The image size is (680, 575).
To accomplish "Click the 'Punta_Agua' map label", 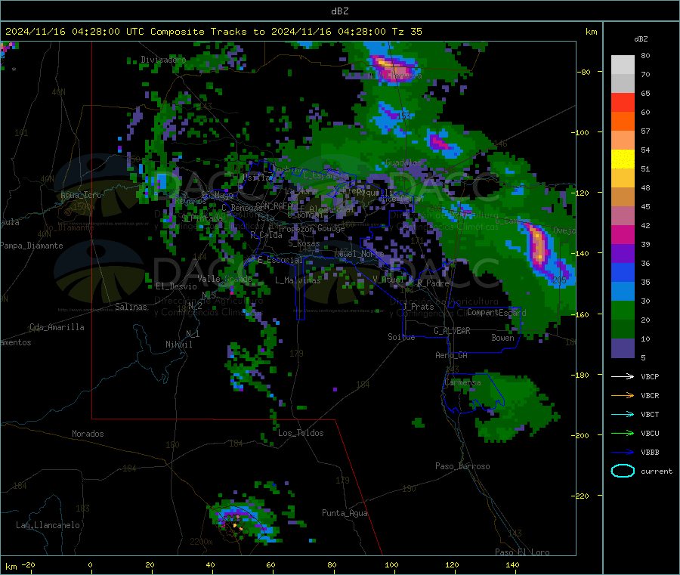I will 345,513.
